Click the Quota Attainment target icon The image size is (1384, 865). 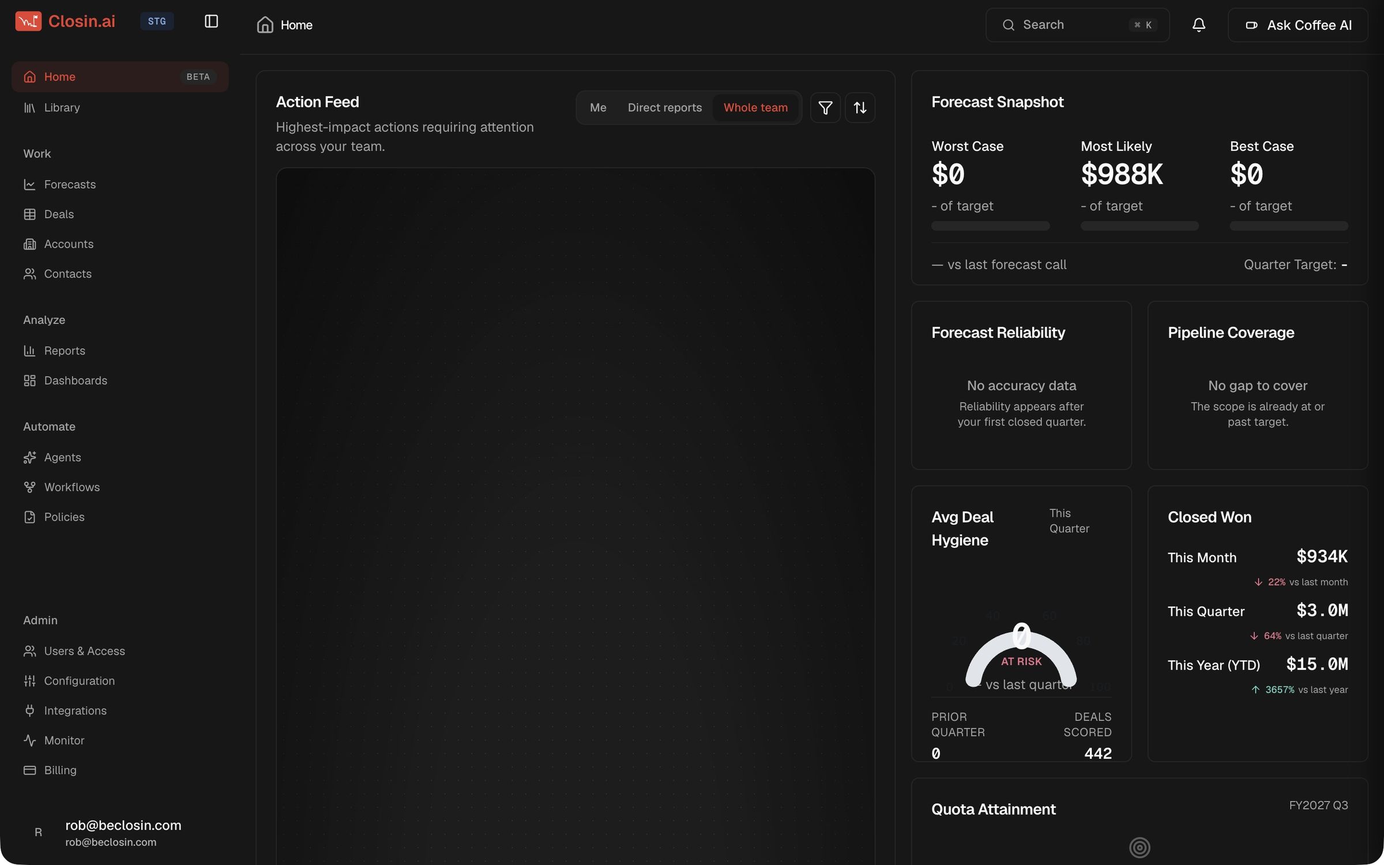(x=1139, y=847)
